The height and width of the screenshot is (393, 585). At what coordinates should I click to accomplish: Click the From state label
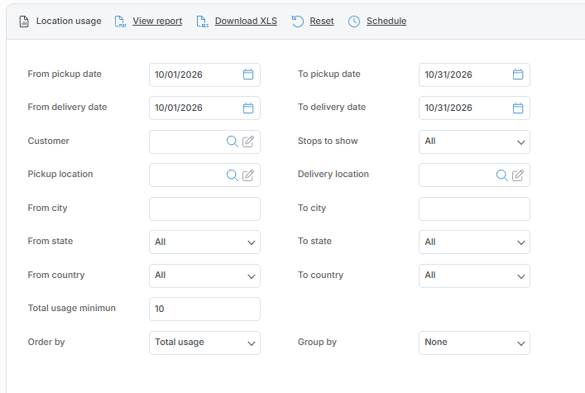[50, 241]
